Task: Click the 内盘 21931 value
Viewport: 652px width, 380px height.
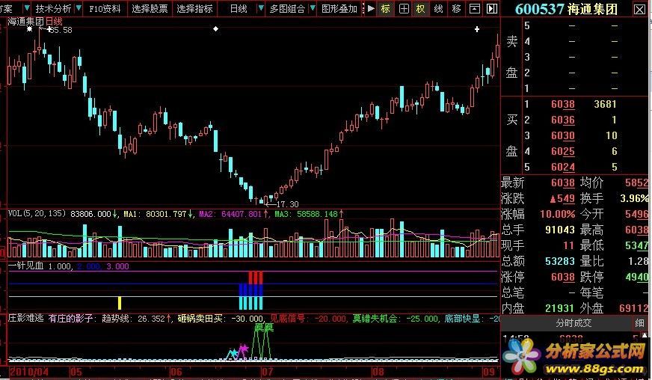Action: pyautogui.click(x=560, y=308)
